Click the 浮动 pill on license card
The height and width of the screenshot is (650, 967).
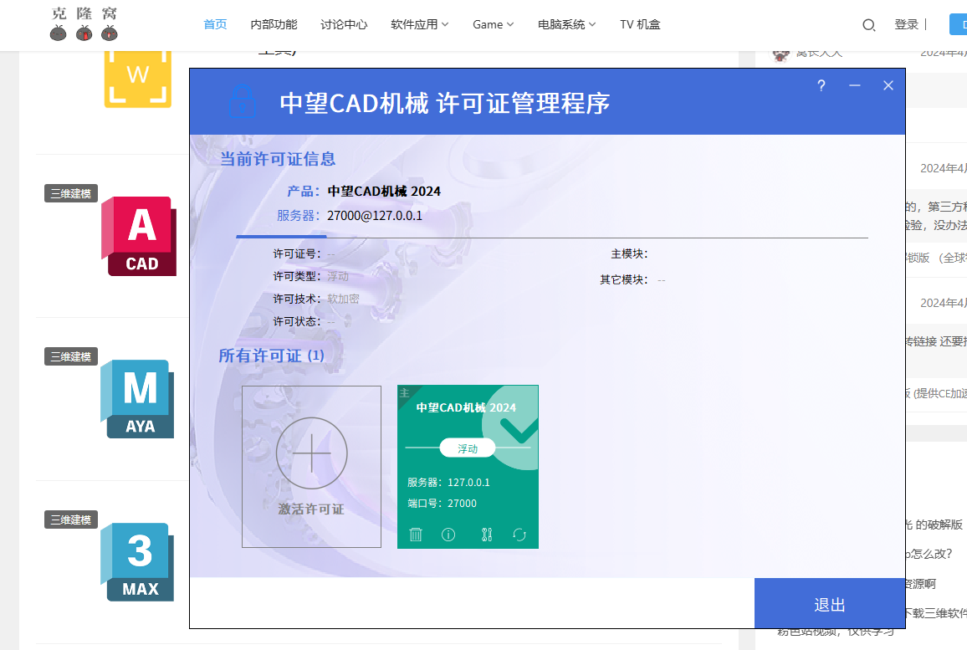click(x=468, y=448)
